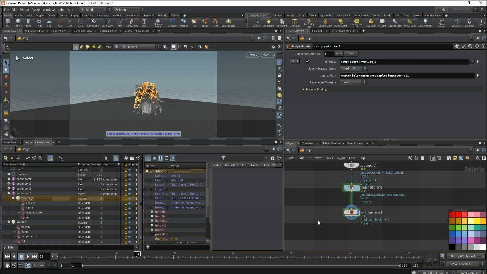Open the Windows menu

point(49,10)
